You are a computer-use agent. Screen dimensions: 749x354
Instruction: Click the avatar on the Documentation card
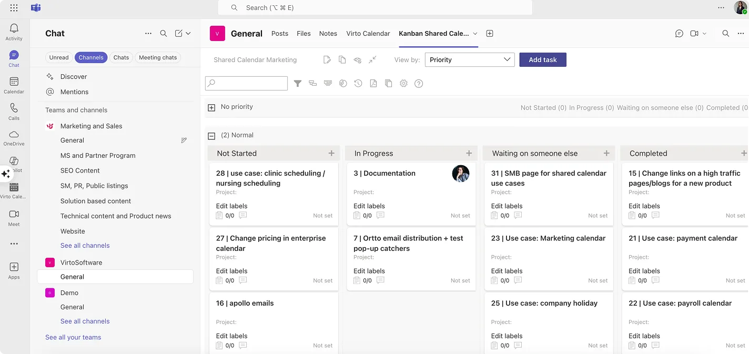pos(461,174)
